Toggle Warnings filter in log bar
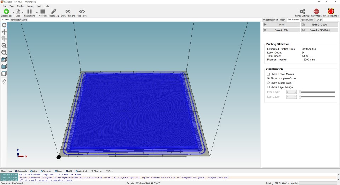 tap(41, 171)
